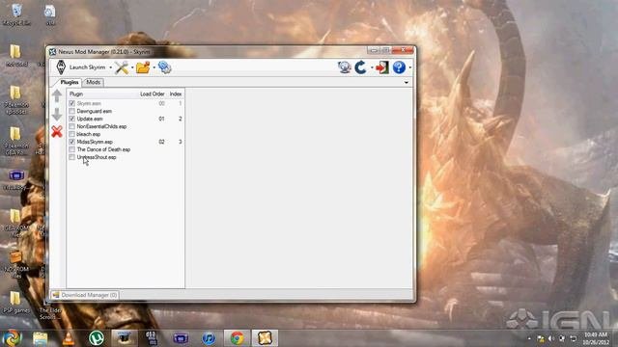This screenshot has height=347, width=618.
Task: Sort by the Index column header
Action: tap(176, 94)
